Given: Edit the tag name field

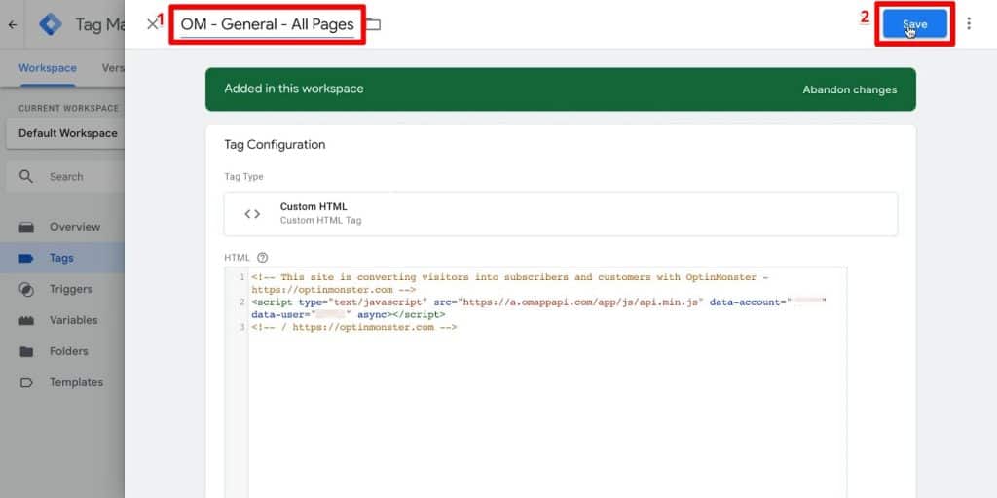Looking at the screenshot, I should tap(267, 24).
